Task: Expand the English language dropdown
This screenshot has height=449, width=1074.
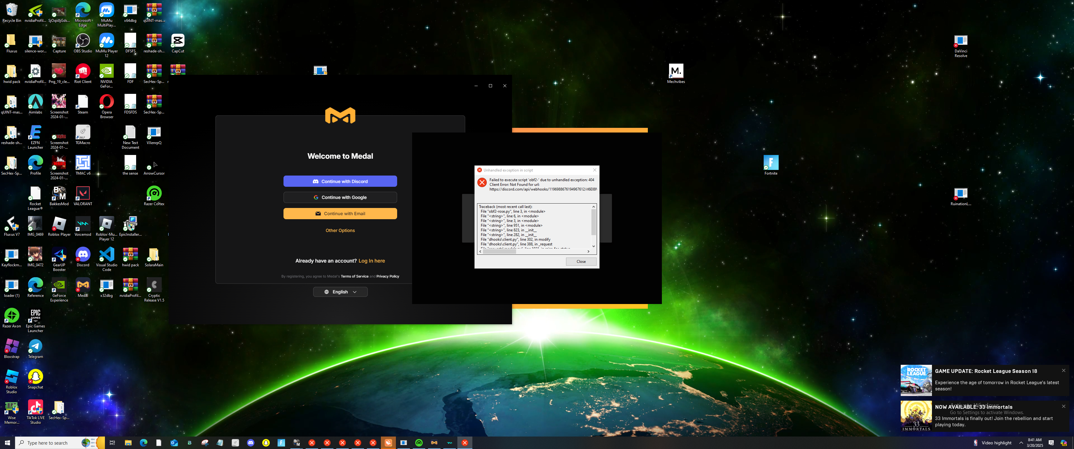Action: 340,292
